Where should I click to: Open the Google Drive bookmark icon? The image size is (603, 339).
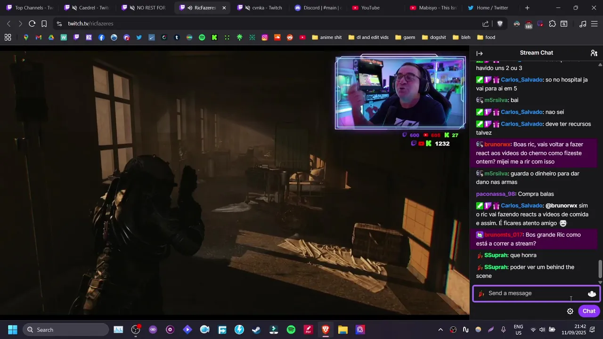[51, 37]
